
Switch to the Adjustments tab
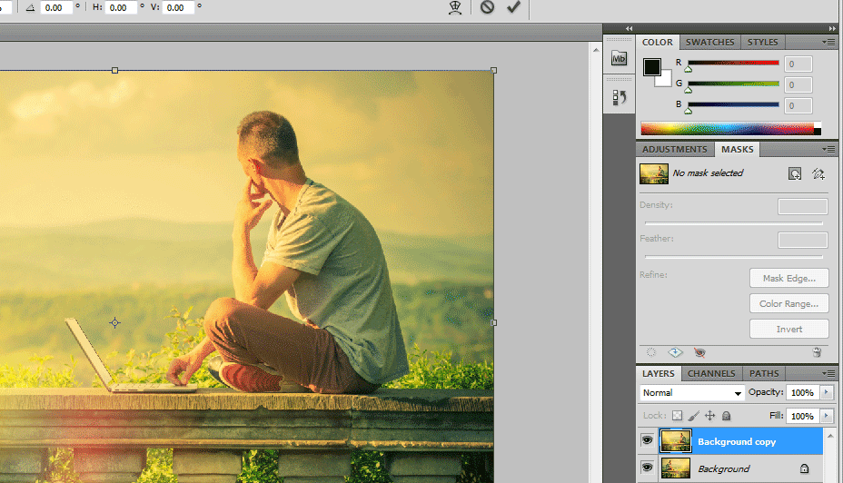point(675,150)
